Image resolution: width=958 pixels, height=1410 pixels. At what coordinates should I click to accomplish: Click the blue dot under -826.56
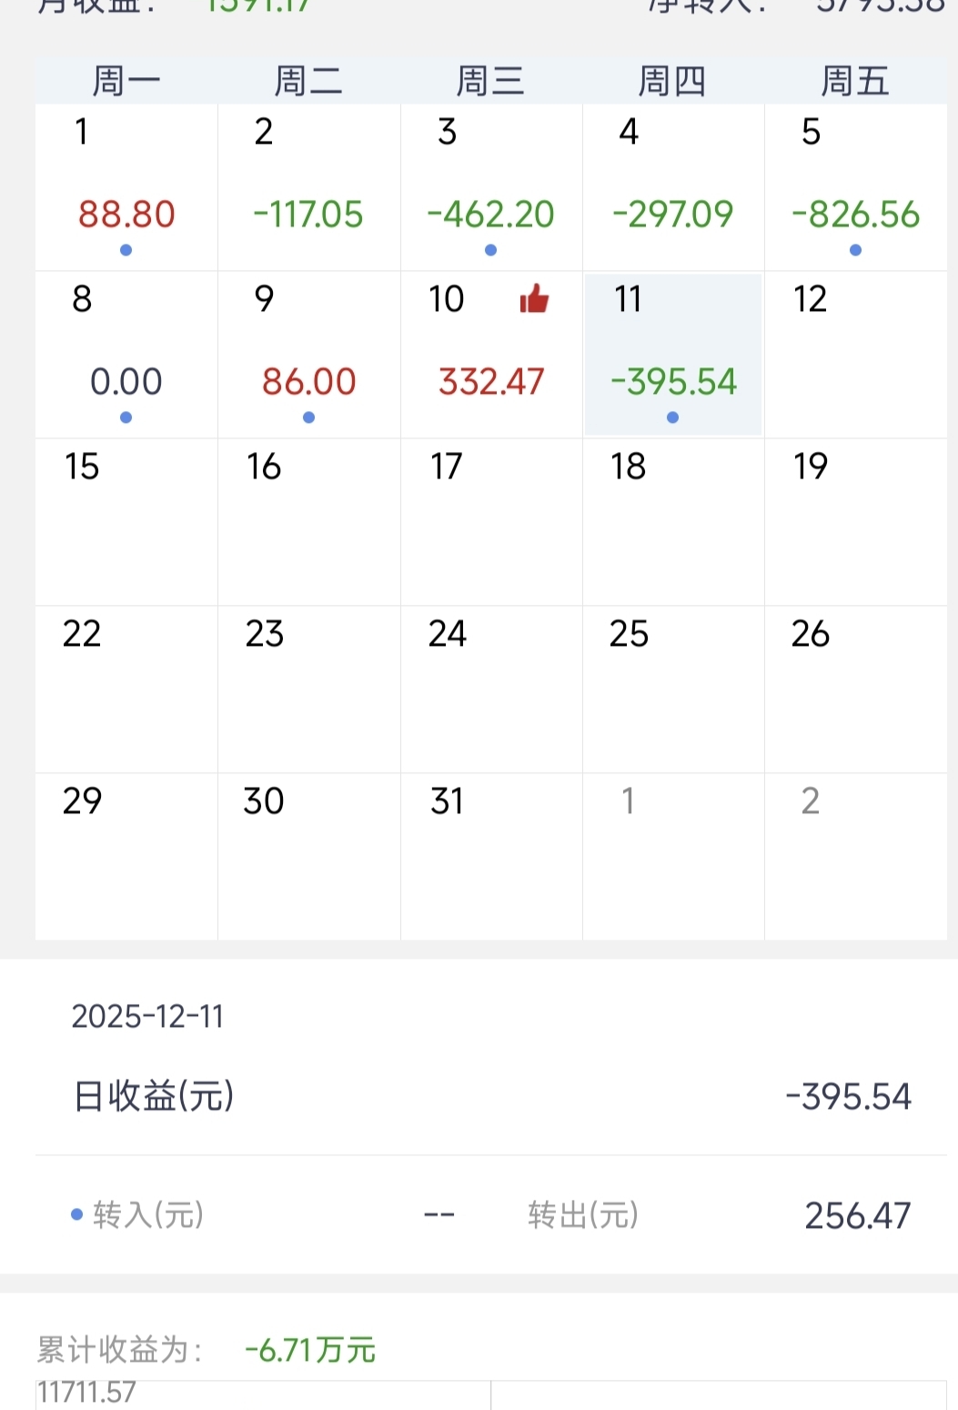click(x=855, y=250)
